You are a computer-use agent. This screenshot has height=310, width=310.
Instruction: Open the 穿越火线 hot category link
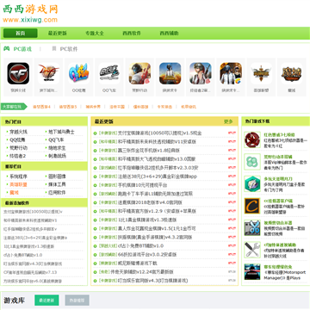tap(19, 132)
